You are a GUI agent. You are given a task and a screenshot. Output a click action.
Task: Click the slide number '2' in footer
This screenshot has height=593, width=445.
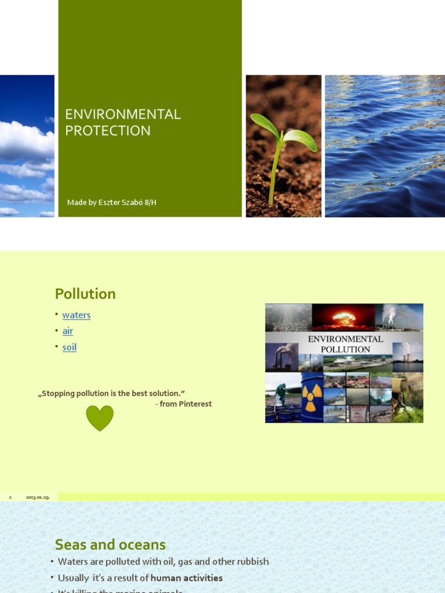pyautogui.click(x=10, y=497)
